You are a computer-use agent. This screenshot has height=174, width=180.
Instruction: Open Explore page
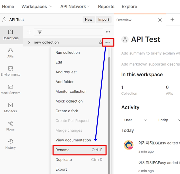129,6
